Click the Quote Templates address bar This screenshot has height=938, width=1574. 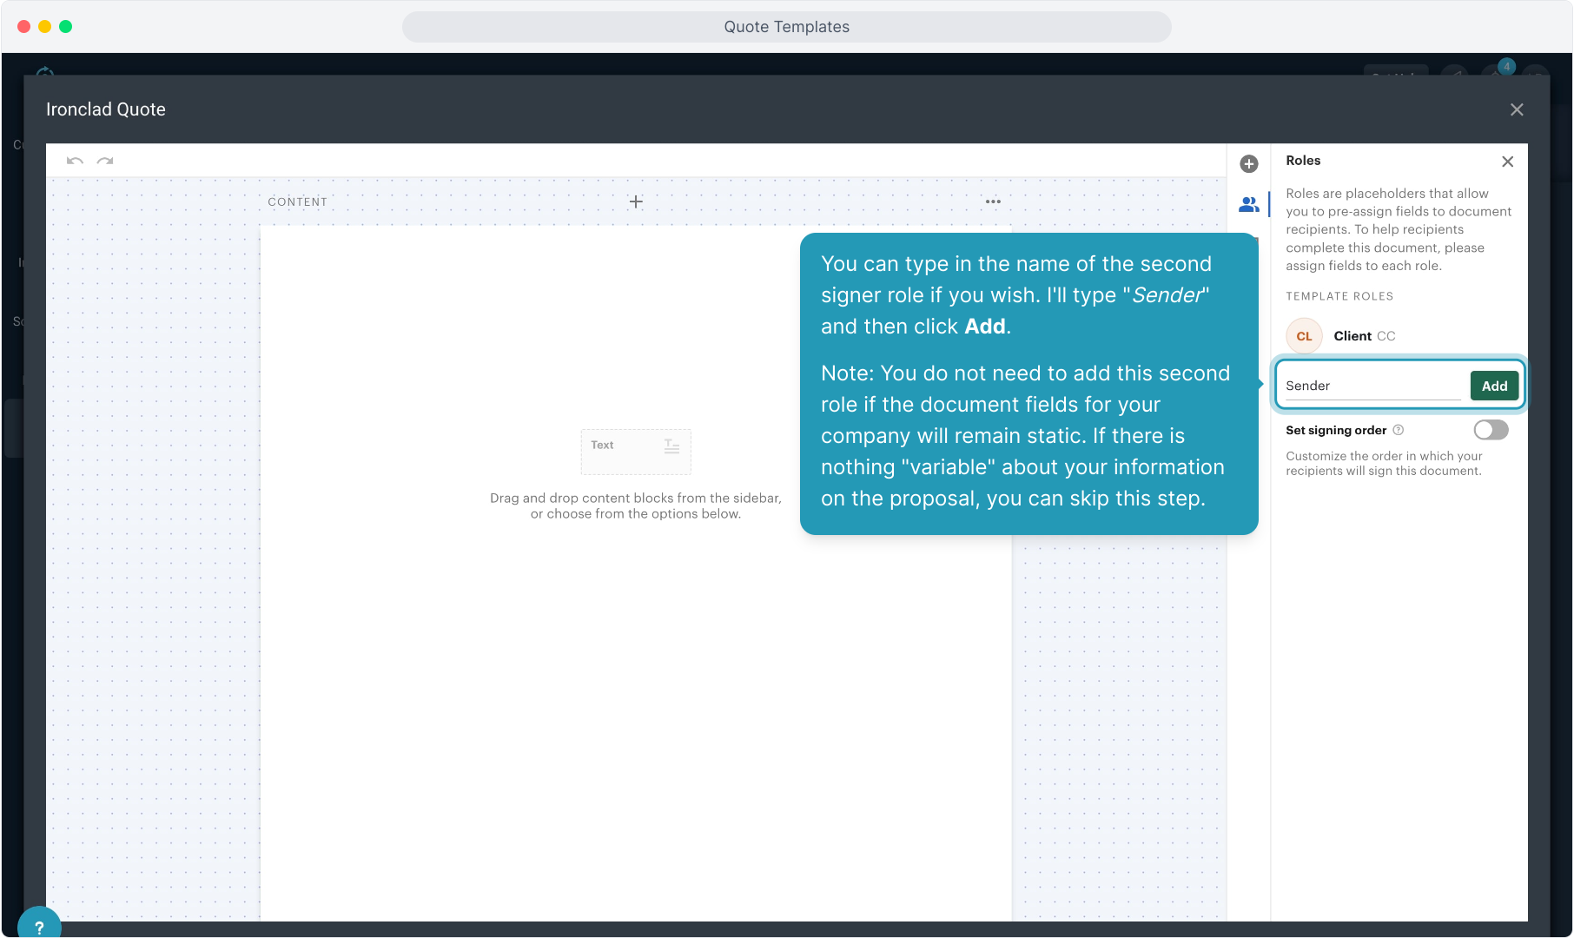coord(787,27)
